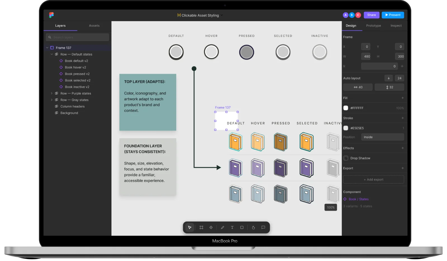The width and height of the screenshot is (447, 261).
Task: Select the Pen tool in toolbar
Action: 222,228
